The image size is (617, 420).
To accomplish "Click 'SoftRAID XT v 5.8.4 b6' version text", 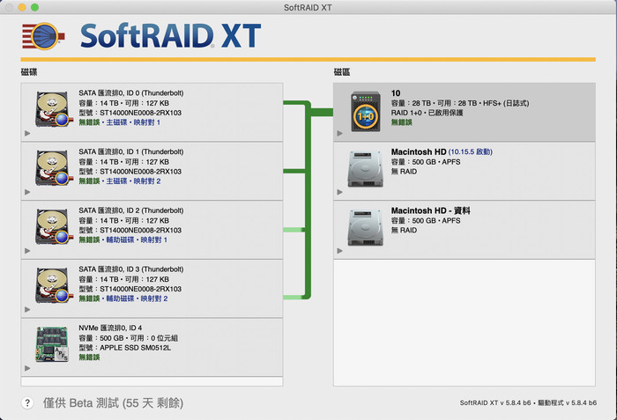I will [x=495, y=402].
